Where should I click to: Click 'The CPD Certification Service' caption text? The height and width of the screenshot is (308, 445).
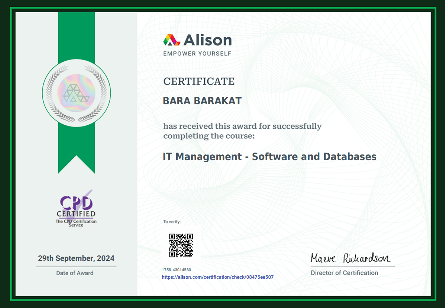tap(76, 223)
